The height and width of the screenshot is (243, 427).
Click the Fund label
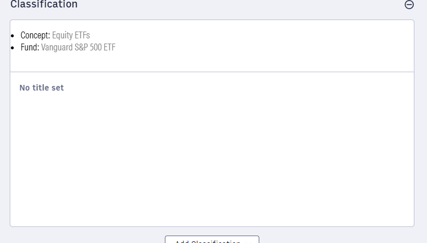point(29,47)
